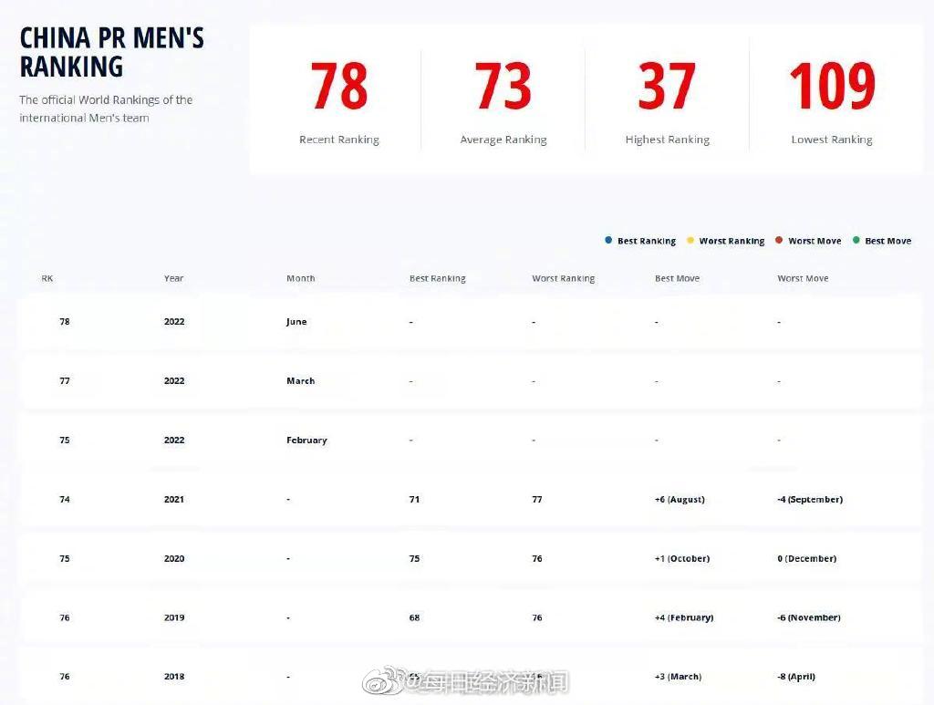Click worst ranking 76 in 2019 row
934x705 pixels.
tap(536, 618)
